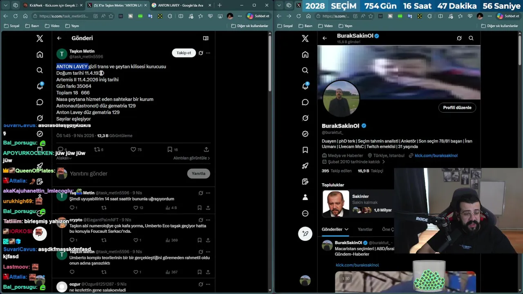Click the Profili düzenle button
Viewport: 523px width, 294px height.
[x=457, y=107]
